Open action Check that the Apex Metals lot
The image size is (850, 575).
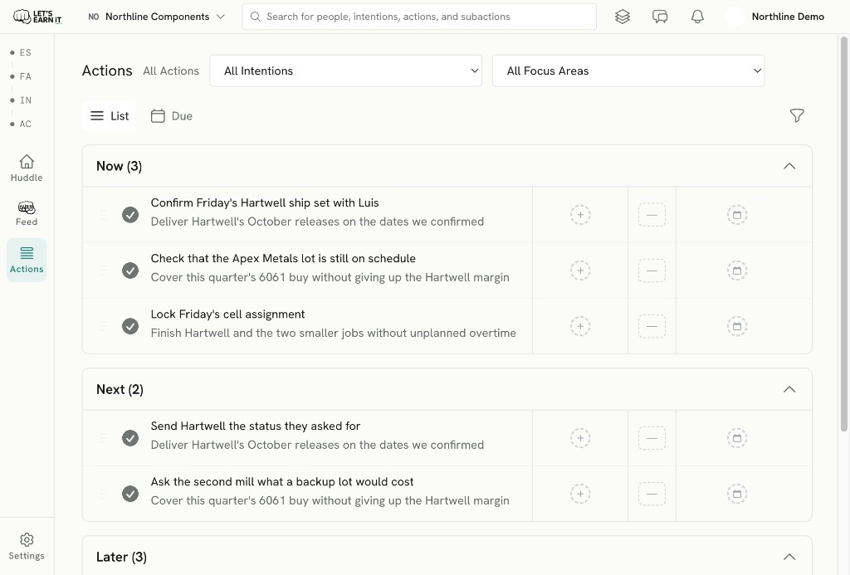click(283, 259)
